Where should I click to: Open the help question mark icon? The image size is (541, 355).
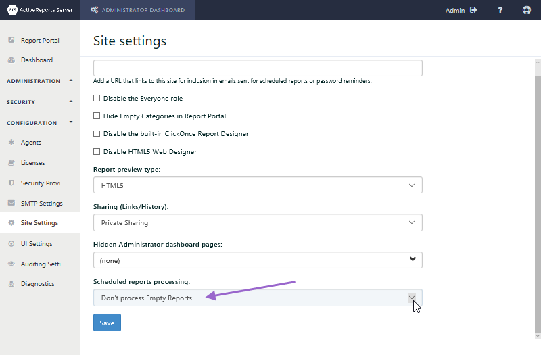500,10
